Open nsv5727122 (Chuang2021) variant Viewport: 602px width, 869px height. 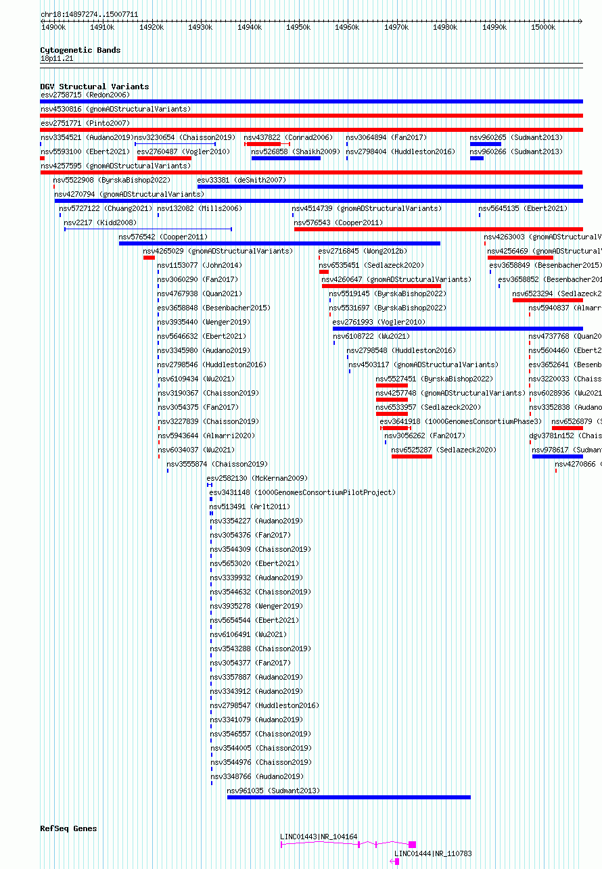click(x=106, y=208)
